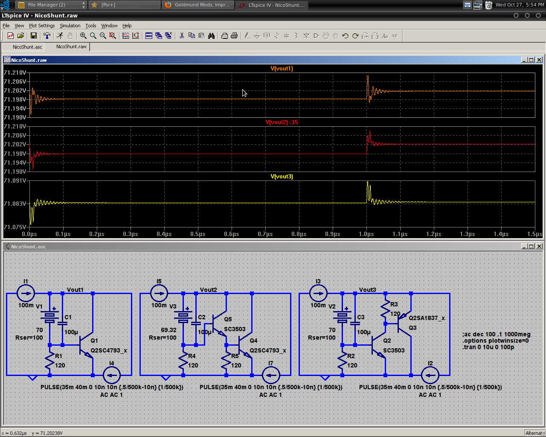Click the V(vout3) trace label

[282, 176]
